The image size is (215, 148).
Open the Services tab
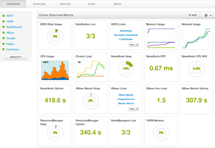coord(65,4)
